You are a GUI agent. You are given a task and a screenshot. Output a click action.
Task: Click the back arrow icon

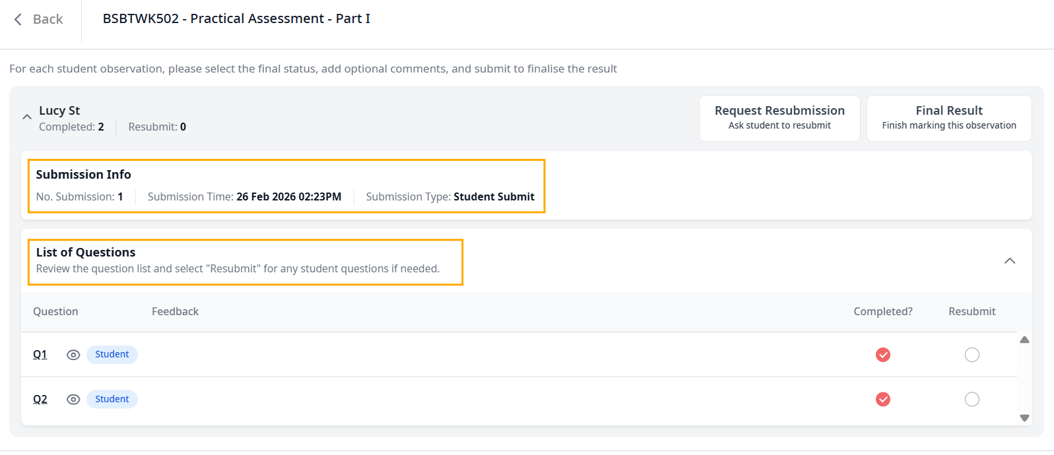click(x=18, y=20)
